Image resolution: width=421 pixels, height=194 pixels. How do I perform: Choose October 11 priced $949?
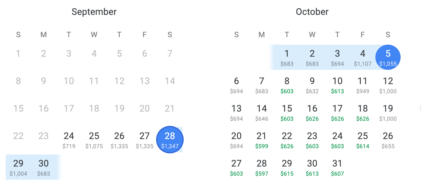tap(363, 85)
